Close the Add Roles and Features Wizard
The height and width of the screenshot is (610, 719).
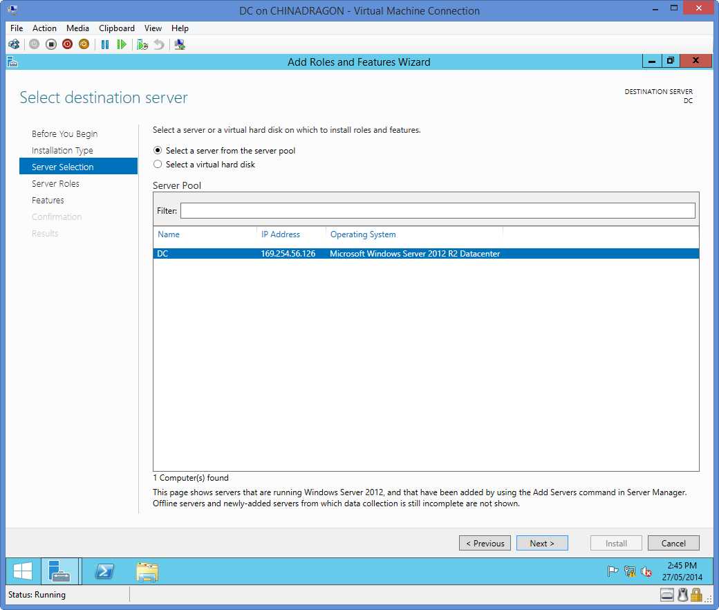pyautogui.click(x=695, y=61)
